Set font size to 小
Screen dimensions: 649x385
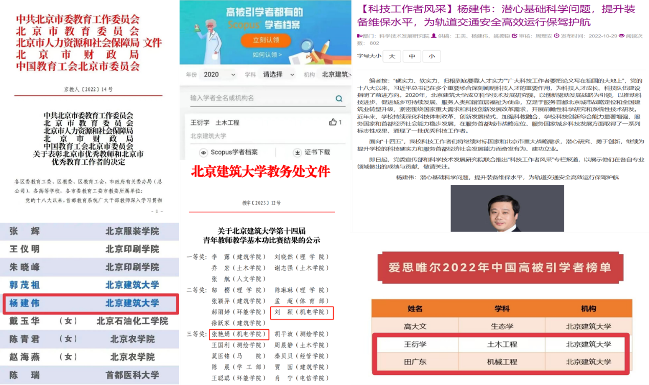432,56
